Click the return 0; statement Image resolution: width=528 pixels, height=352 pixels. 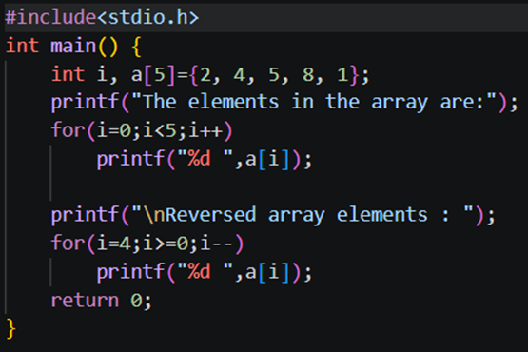tap(102, 301)
